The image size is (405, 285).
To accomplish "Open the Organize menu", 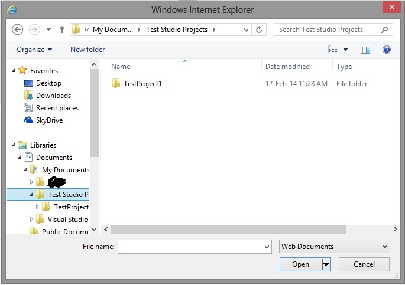I will click(34, 49).
